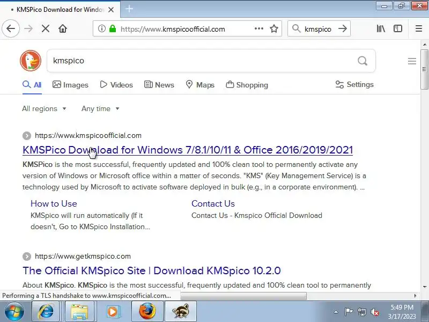Submit Firefox search with arrow button
This screenshot has width=429, height=322.
point(343,28)
